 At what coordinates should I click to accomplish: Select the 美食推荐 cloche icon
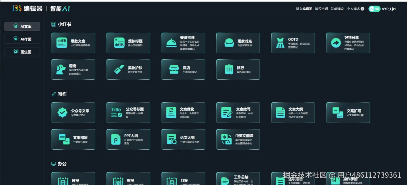[171, 43]
